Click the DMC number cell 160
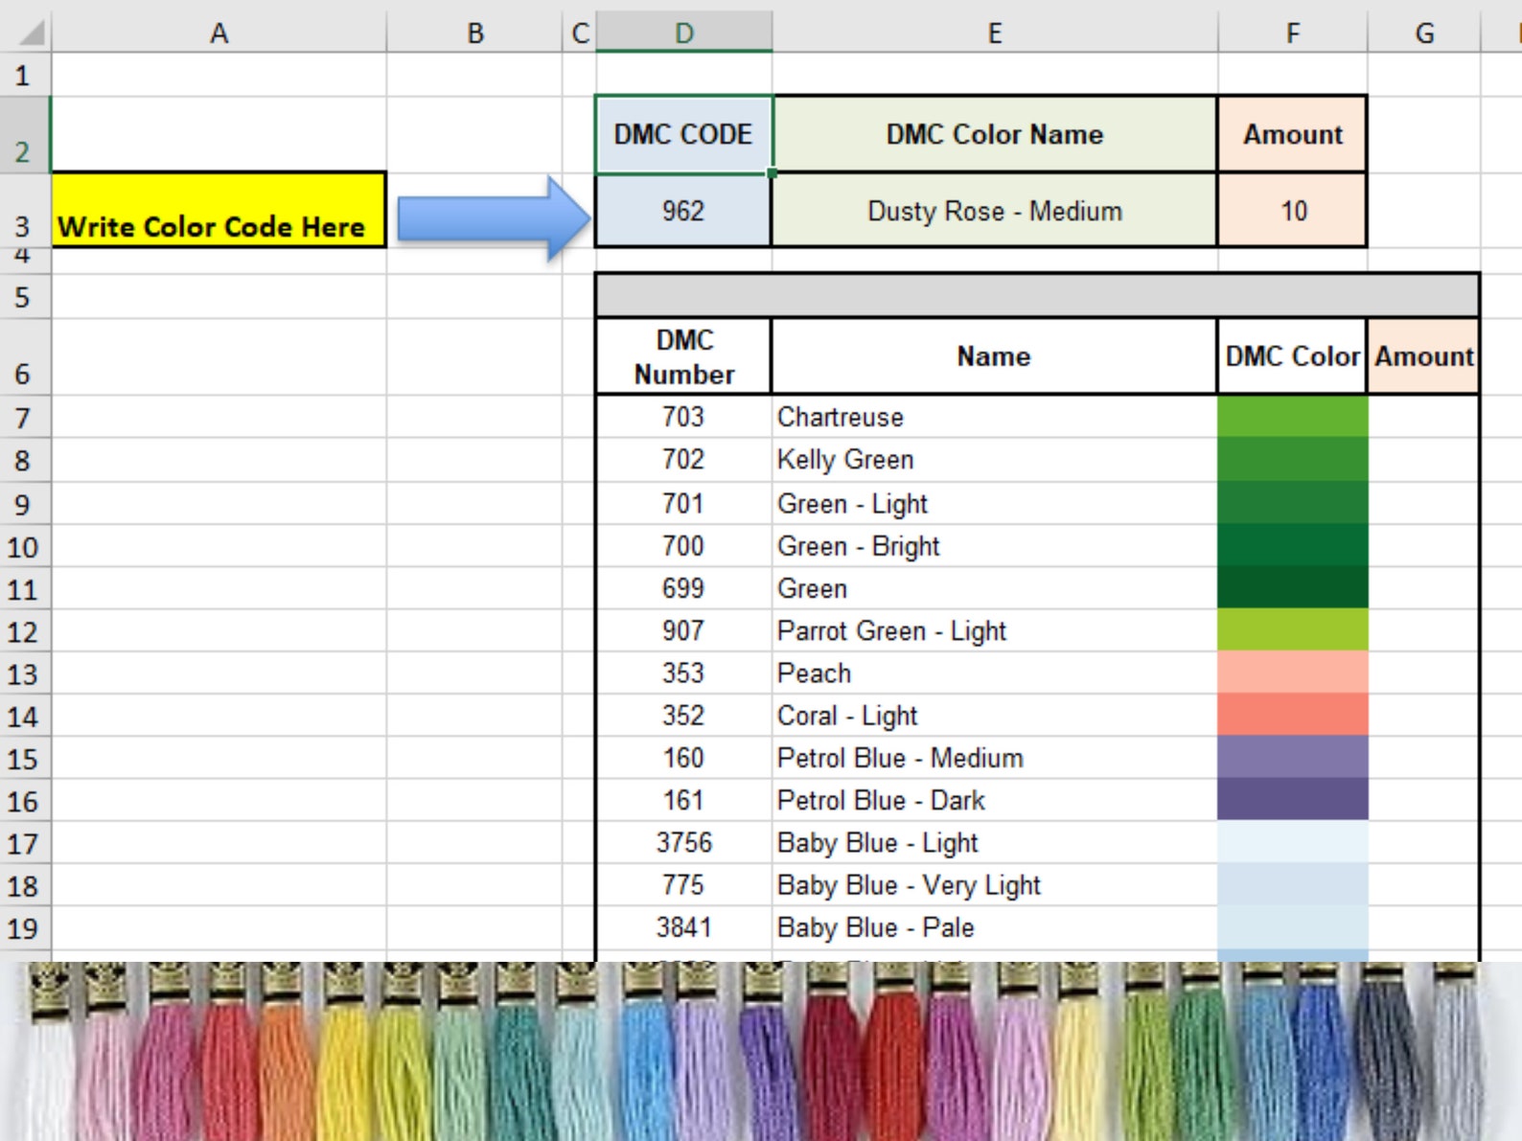 tap(683, 757)
